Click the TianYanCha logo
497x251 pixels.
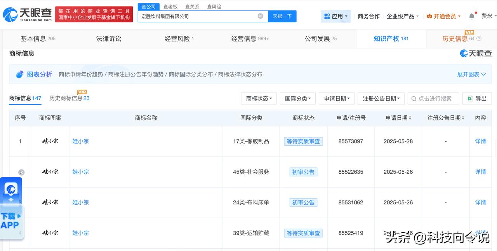click(x=27, y=15)
